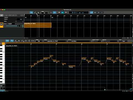Select the wave curve tool in editor toolbar
The width and height of the screenshot is (133, 100).
coord(26,41)
